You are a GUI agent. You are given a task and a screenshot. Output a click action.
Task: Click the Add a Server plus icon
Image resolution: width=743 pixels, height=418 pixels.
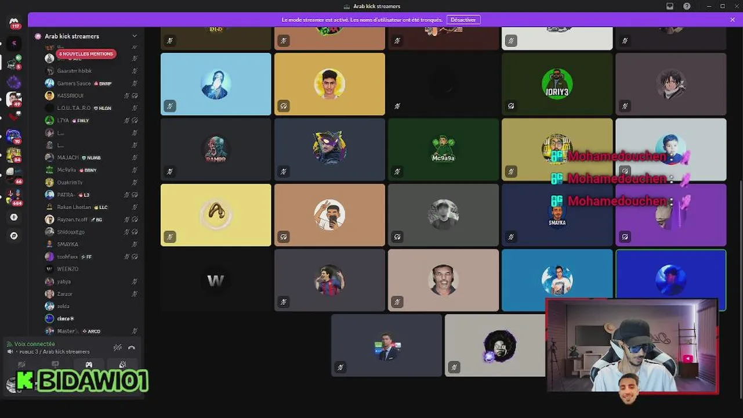coord(14,217)
